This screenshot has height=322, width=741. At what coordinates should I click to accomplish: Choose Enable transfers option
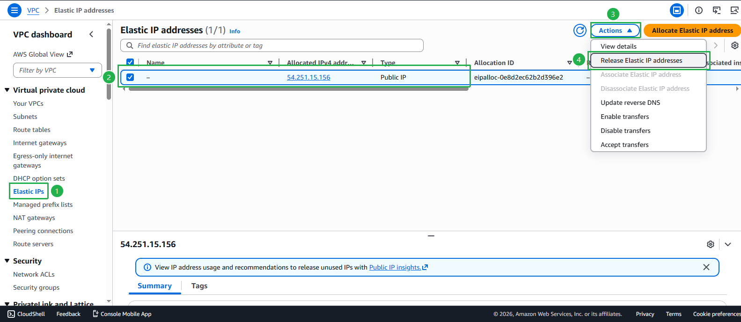pos(648,117)
